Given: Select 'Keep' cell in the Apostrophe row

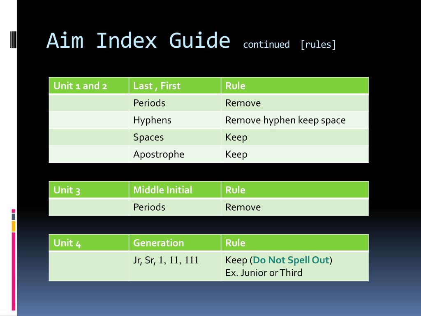Looking at the screenshot, I should [295, 154].
